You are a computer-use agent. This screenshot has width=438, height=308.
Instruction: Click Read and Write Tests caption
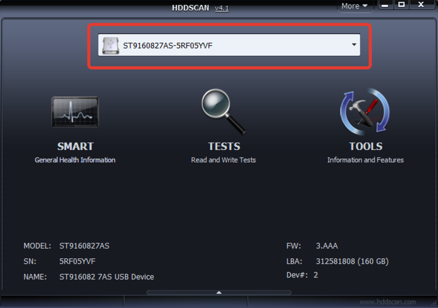pos(224,160)
